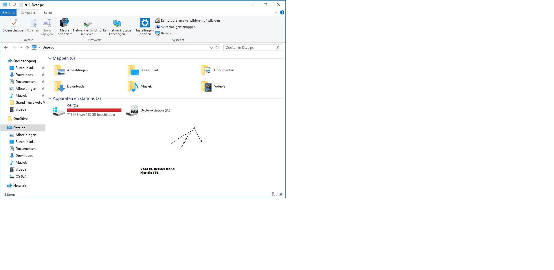Select Snelle toegang in the navigation pane
Image resolution: width=554 pixels, height=270 pixels.
coord(25,61)
